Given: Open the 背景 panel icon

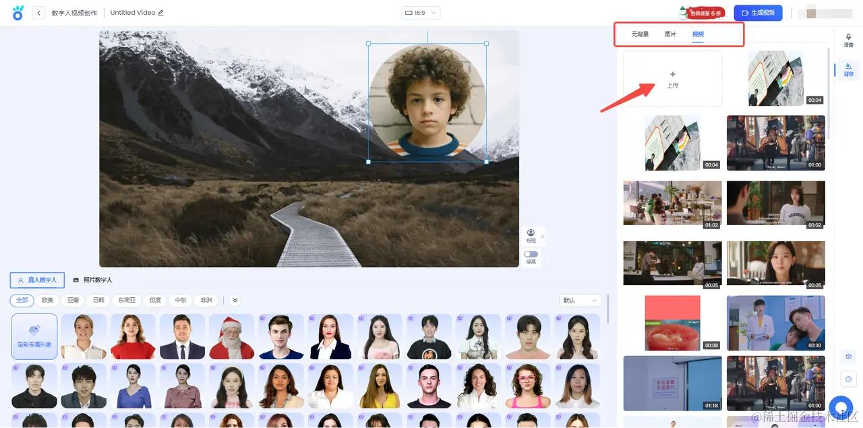Looking at the screenshot, I should pos(848,69).
